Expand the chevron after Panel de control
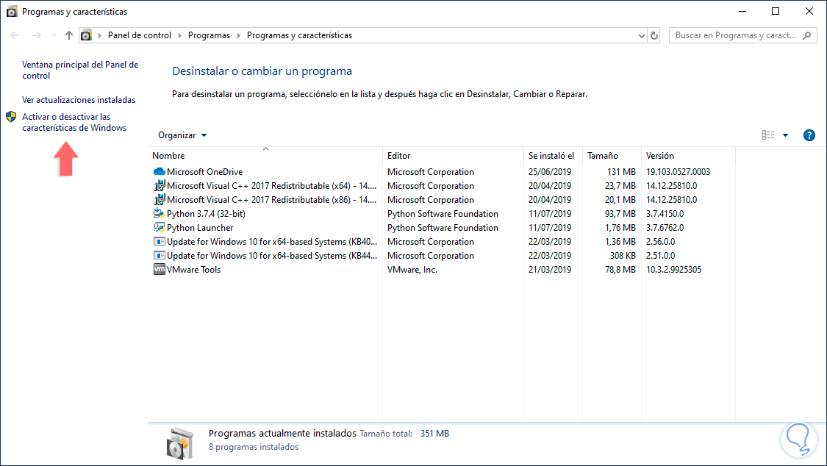The height and width of the screenshot is (466, 827). 180,35
